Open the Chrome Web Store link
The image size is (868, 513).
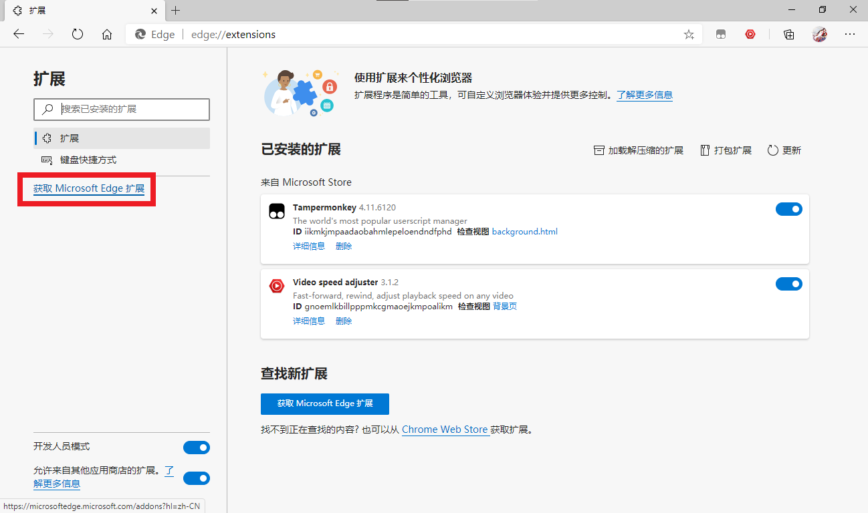coord(445,430)
